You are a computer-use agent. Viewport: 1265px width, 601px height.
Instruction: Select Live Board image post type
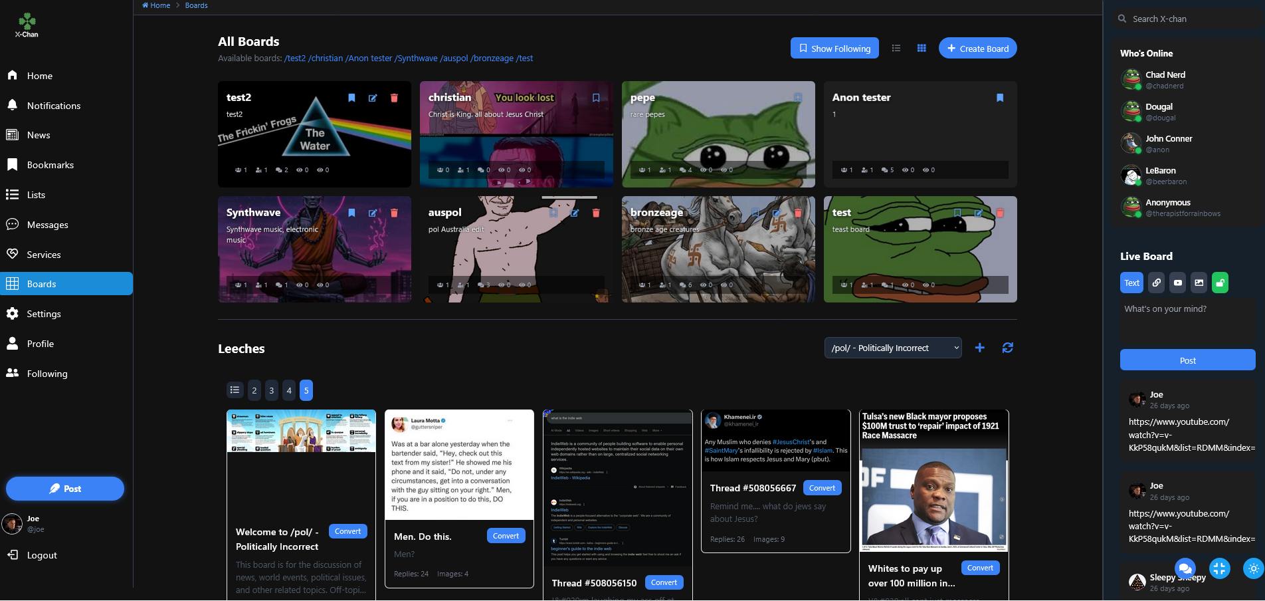click(x=1199, y=283)
